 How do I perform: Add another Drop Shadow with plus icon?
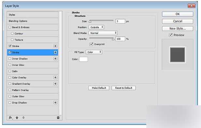(x=55, y=103)
